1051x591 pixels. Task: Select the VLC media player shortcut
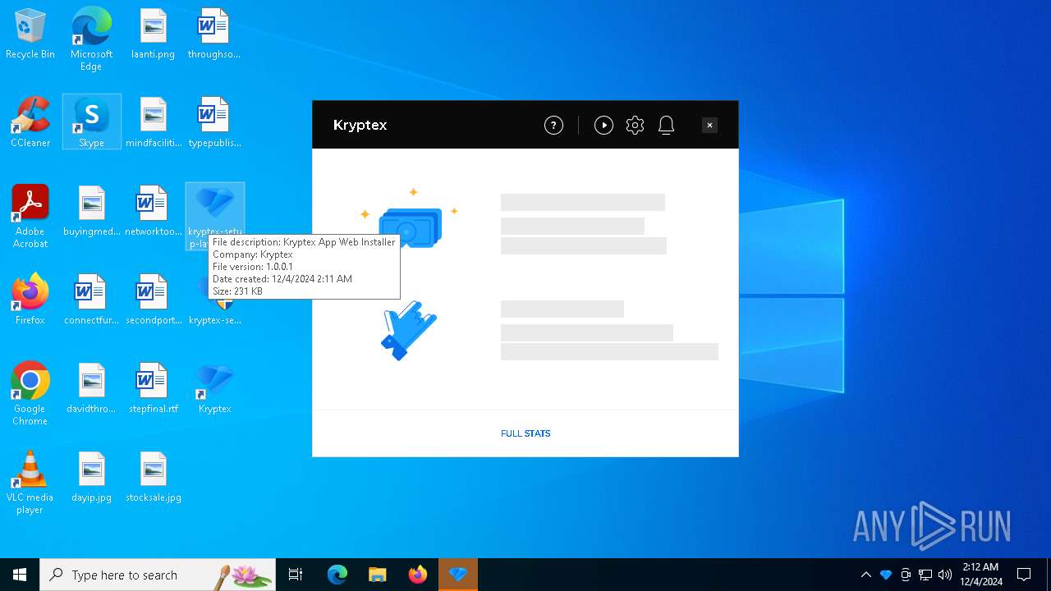pyautogui.click(x=30, y=483)
